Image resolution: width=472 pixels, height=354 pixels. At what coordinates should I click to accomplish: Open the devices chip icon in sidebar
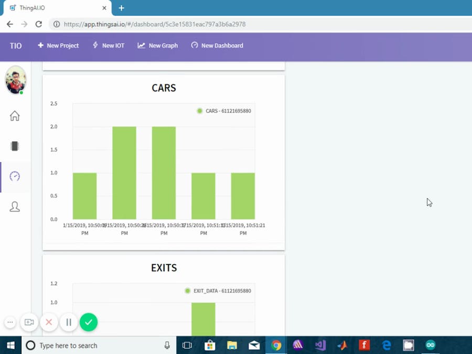coord(15,146)
